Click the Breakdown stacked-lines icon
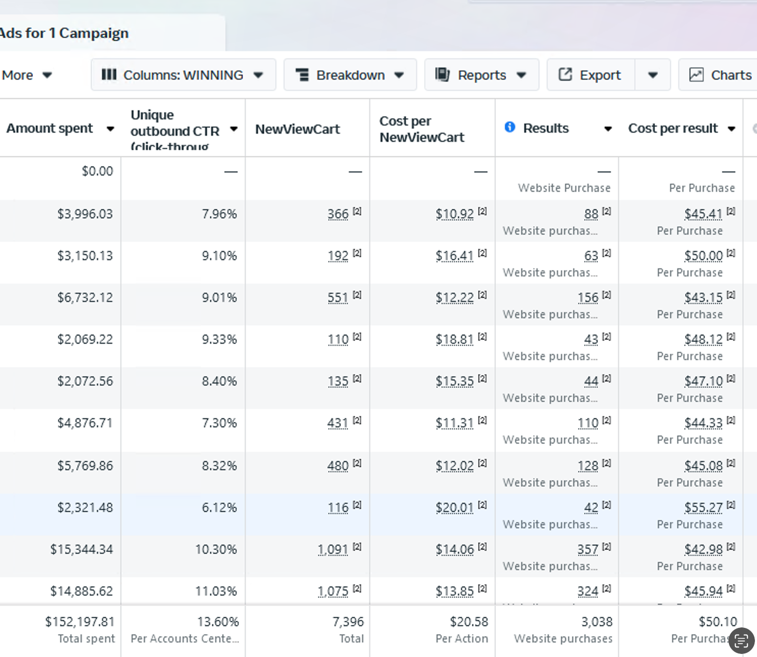This screenshot has height=657, width=757. [302, 75]
